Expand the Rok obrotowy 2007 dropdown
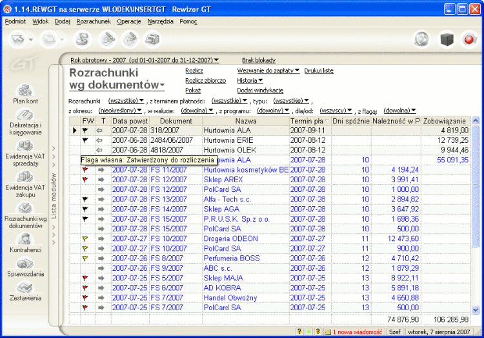 pos(144,59)
